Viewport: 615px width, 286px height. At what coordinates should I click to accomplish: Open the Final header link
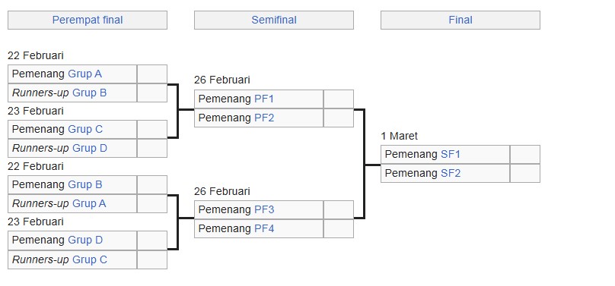pos(460,20)
